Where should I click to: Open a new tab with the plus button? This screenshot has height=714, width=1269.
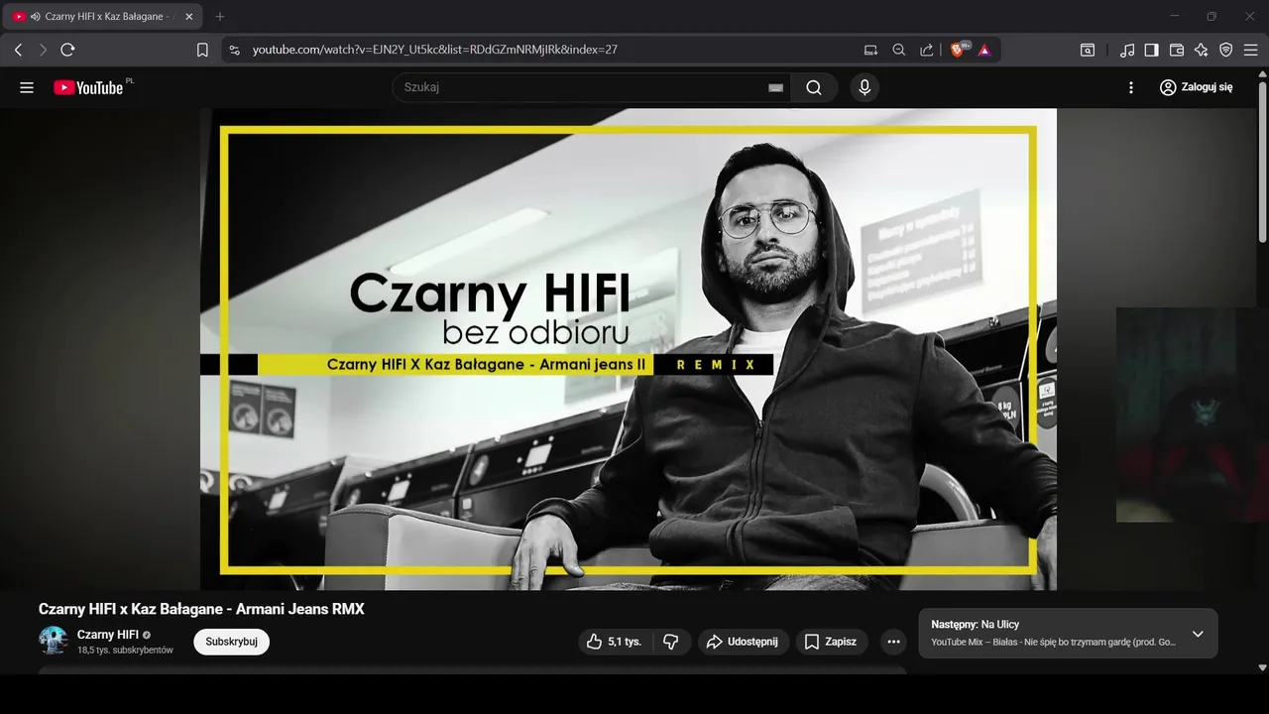(220, 17)
